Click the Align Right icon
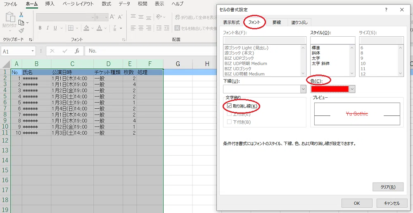 pyautogui.click(x=149, y=28)
